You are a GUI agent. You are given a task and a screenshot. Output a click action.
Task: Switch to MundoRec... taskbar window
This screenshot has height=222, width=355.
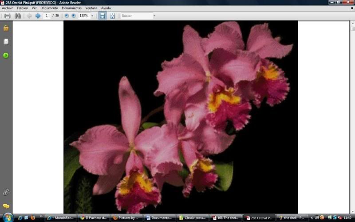click(61, 218)
